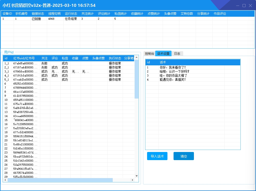Viewport: 256px width, 191px height.
Task: Select user row 67ab65a600000...
Action: [x=68, y=63]
